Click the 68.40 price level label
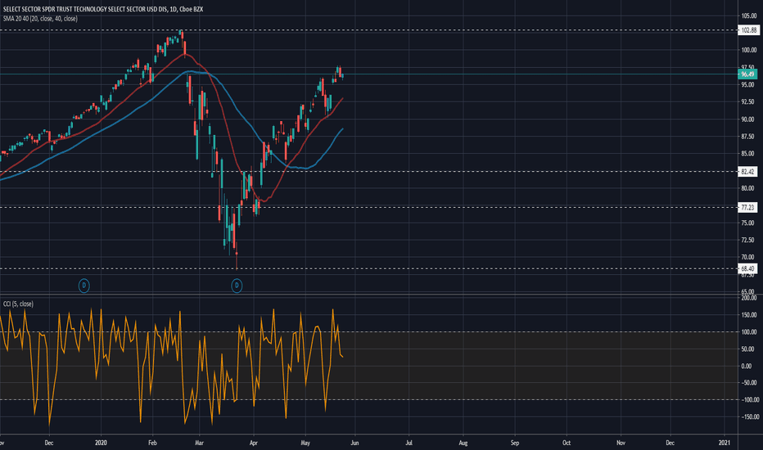The image size is (763, 450). pos(748,268)
